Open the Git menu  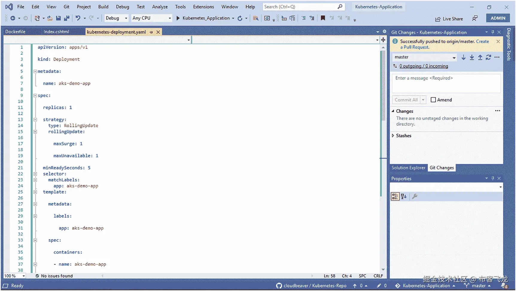(x=66, y=7)
